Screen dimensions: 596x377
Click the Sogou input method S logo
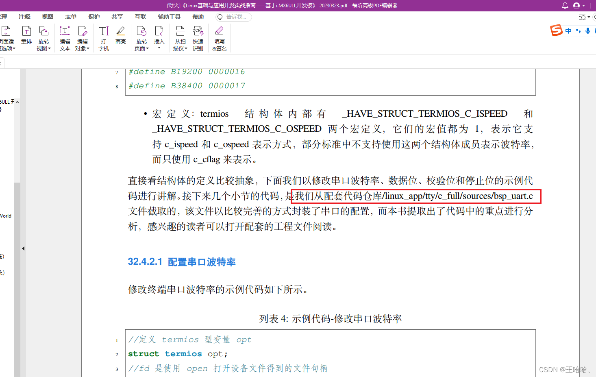(x=556, y=31)
